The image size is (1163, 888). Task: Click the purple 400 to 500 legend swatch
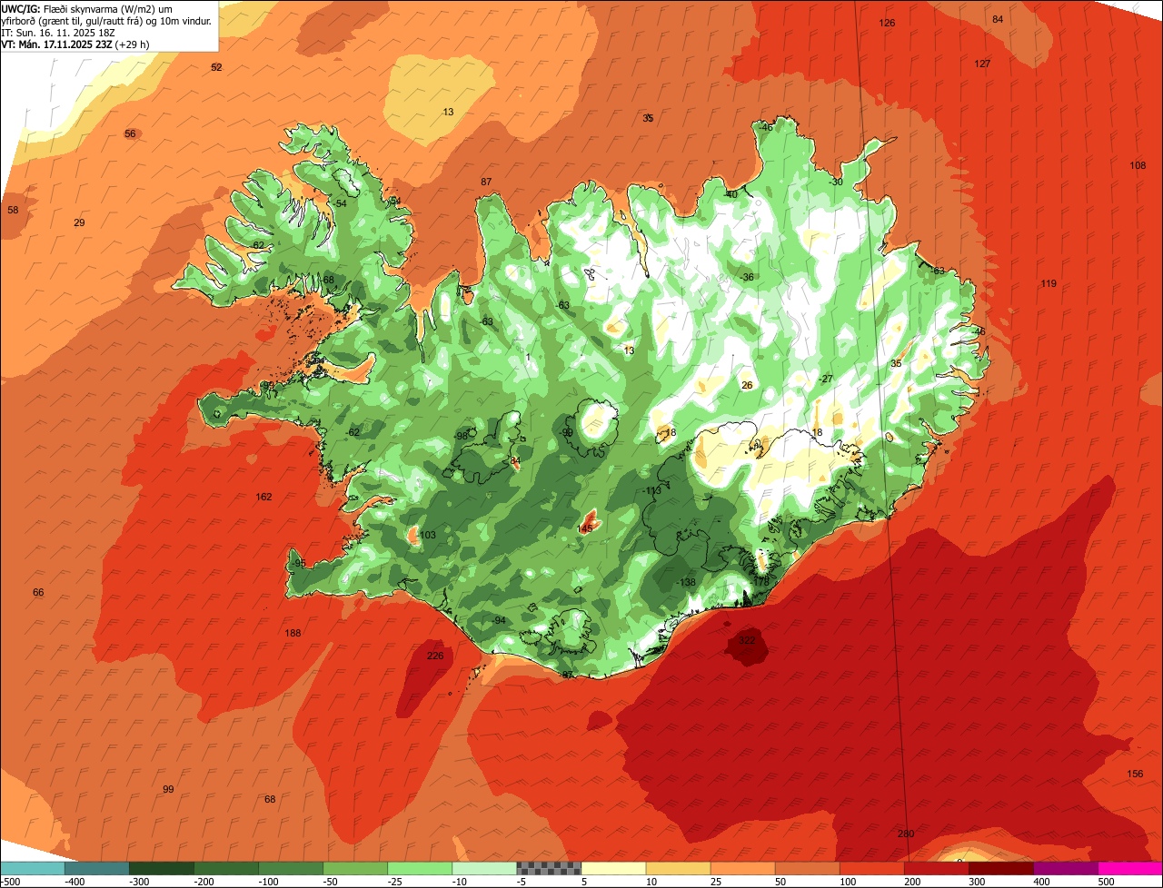1064,868
